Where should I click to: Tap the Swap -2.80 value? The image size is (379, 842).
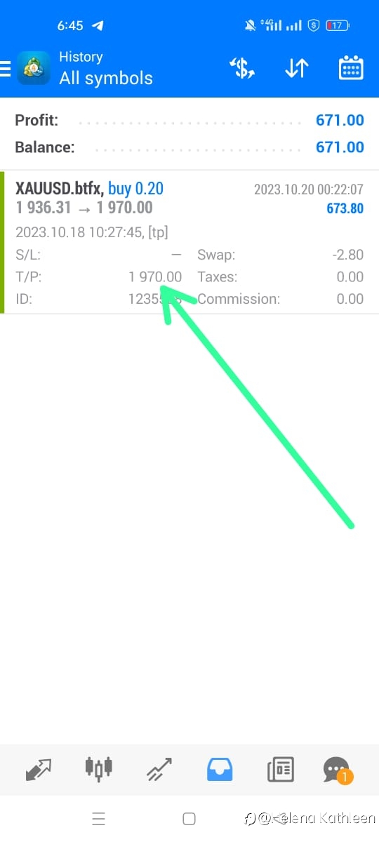(x=348, y=255)
